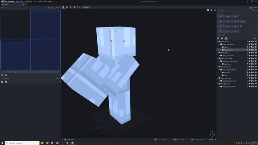This screenshot has width=258, height=145.
Task: Switch to Paint mode tab
Action: click(255, 7)
